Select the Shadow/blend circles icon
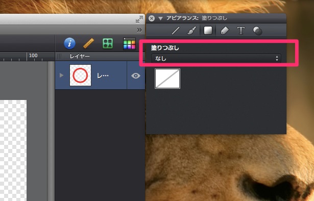The width and height of the screenshot is (314, 201). click(x=257, y=31)
